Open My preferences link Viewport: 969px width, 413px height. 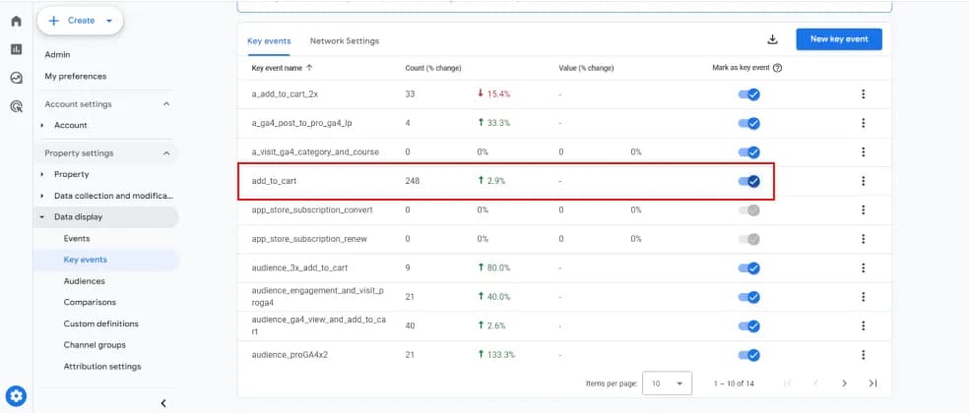click(76, 77)
